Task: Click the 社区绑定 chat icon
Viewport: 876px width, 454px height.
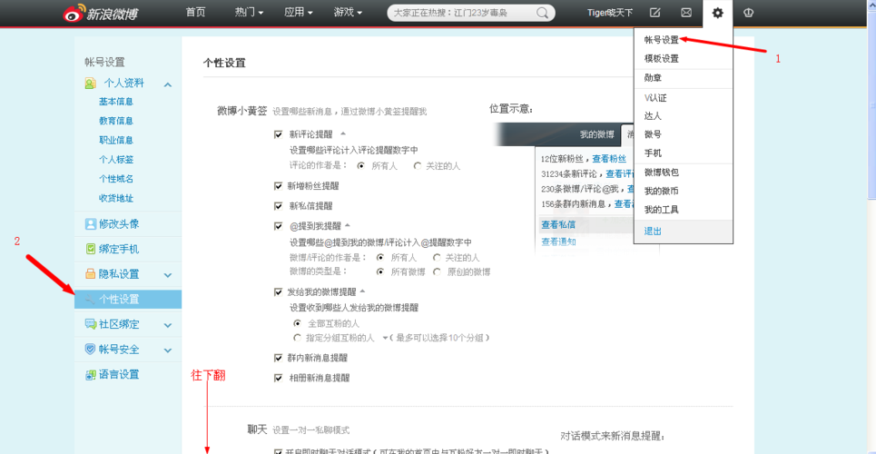Action: [90, 324]
